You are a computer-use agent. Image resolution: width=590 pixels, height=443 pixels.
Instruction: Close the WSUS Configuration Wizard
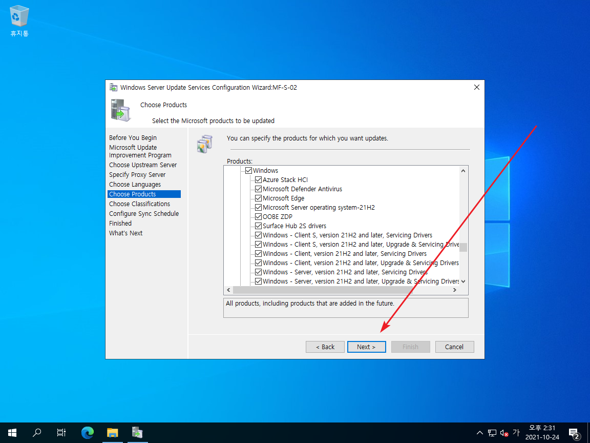pyautogui.click(x=476, y=87)
